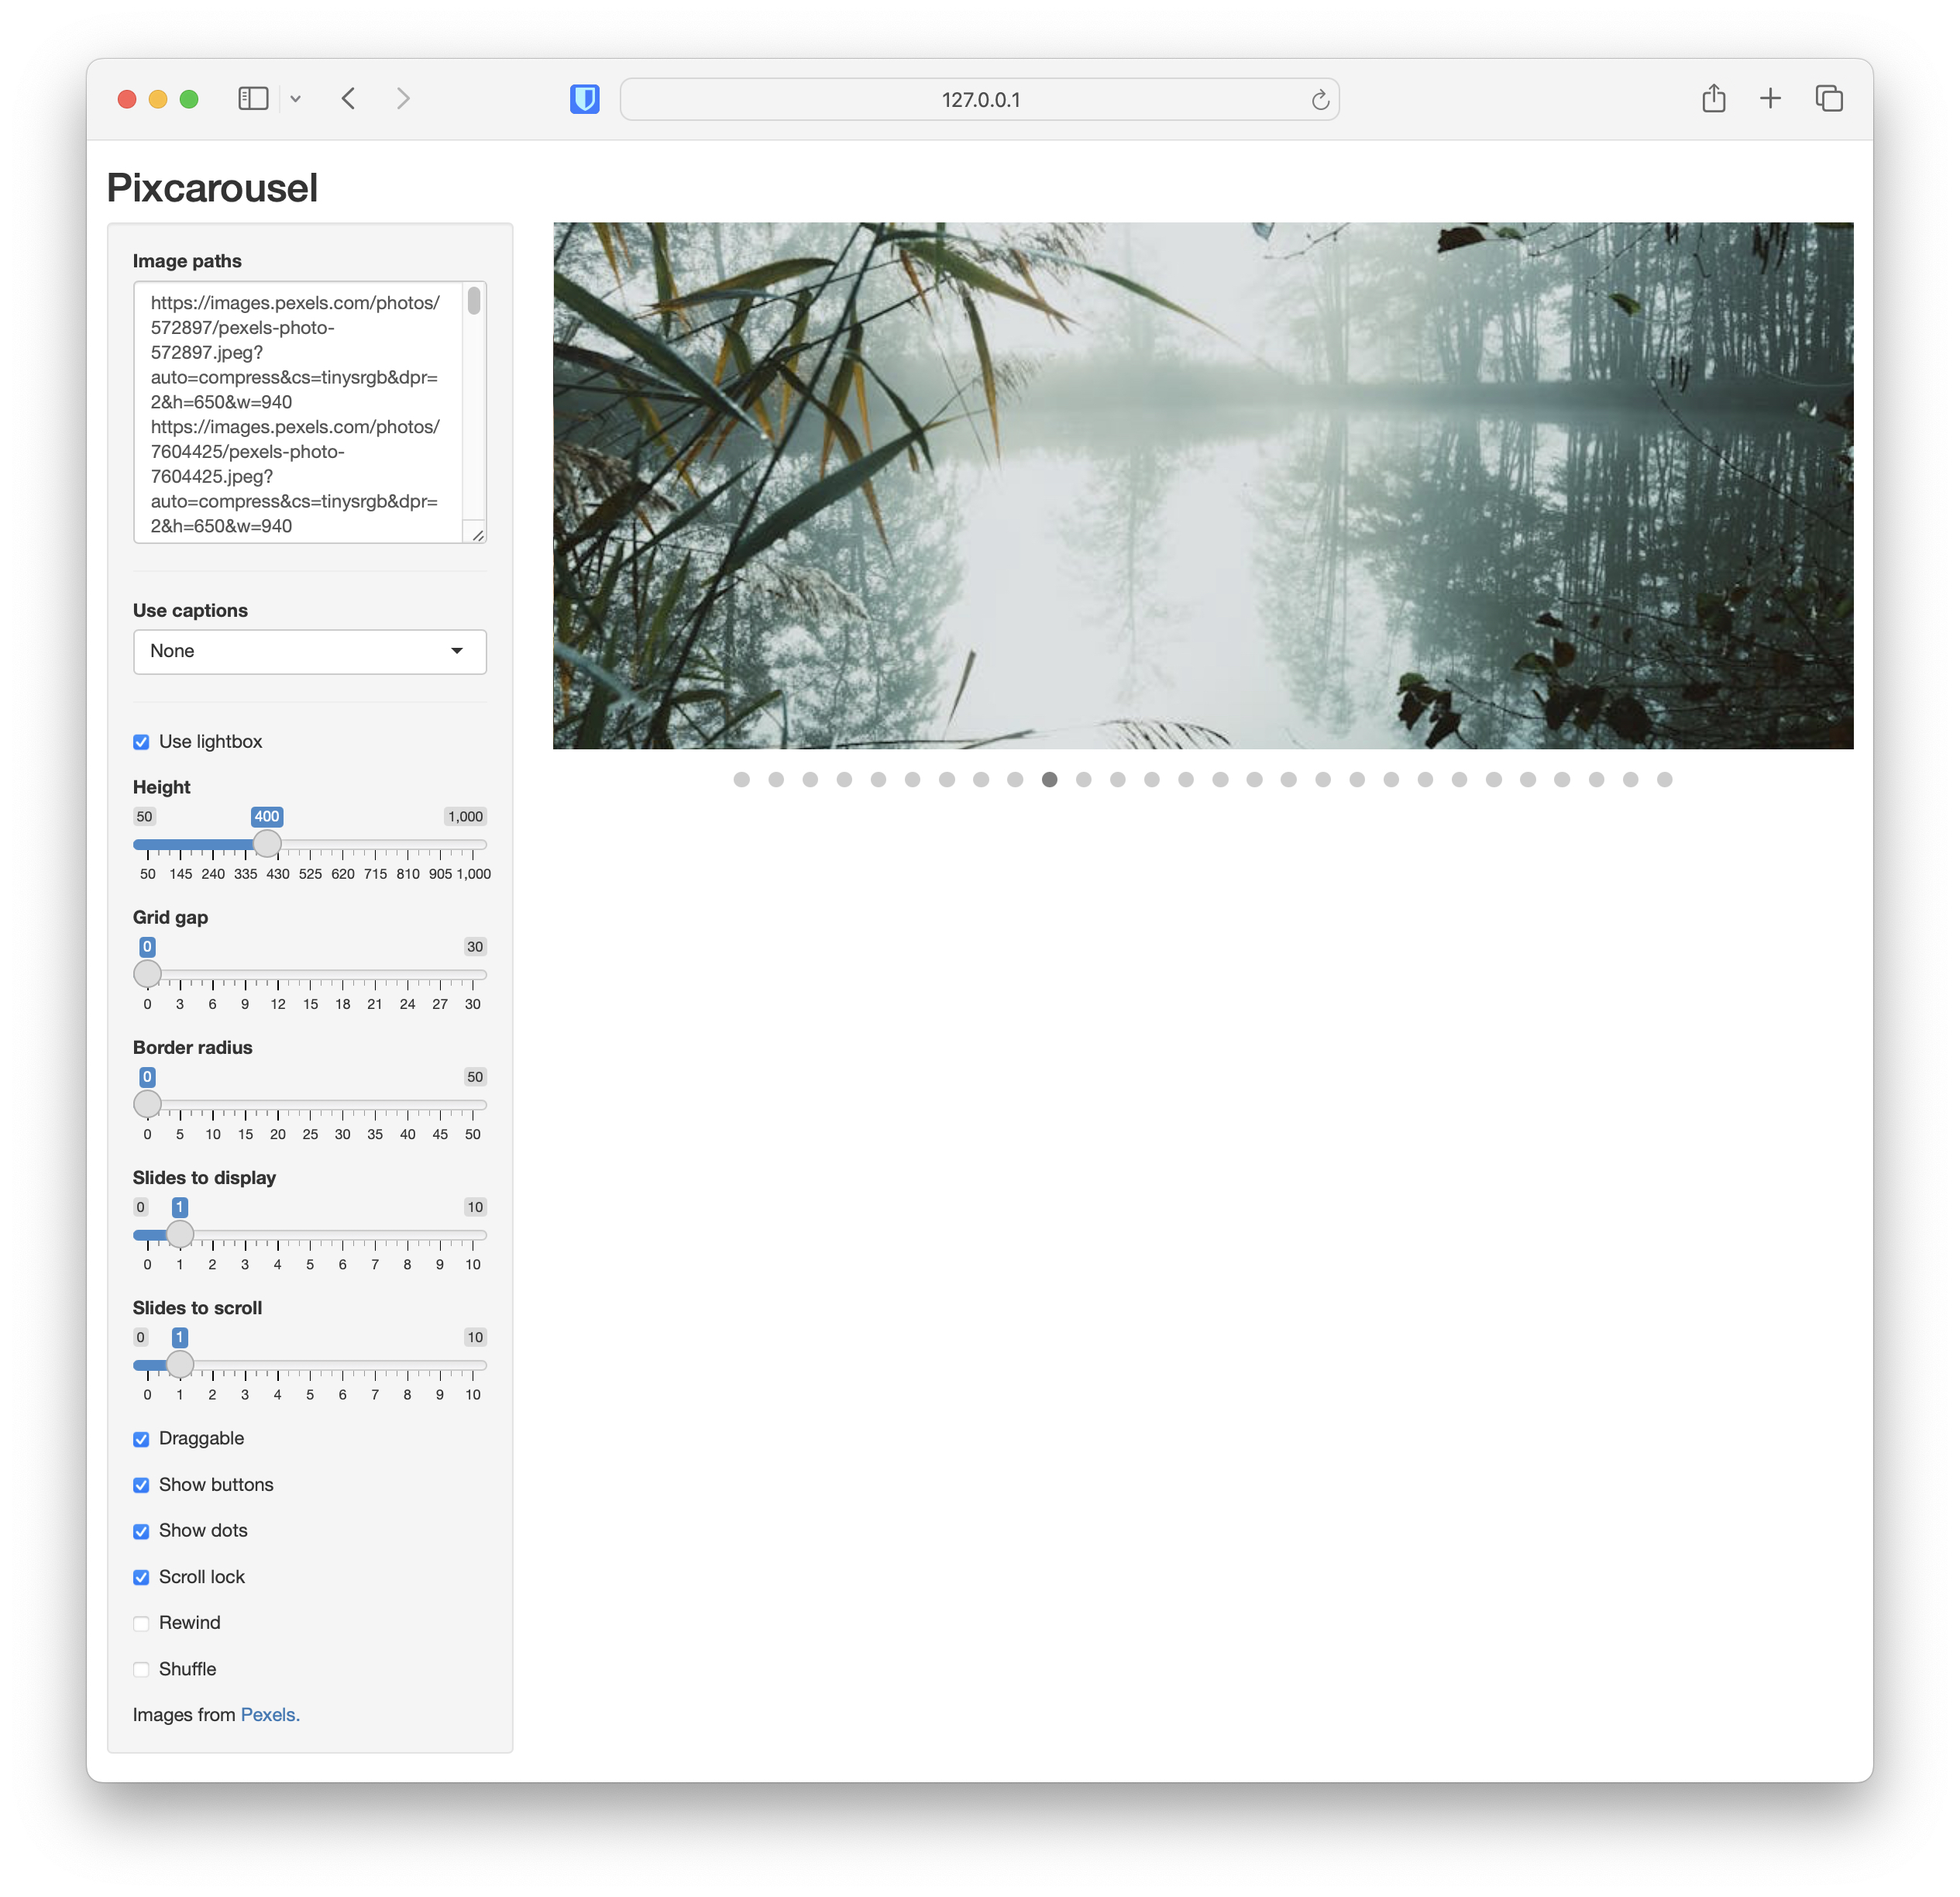Enable the Shuffle checkbox
The image size is (1960, 1897).
tap(141, 1669)
